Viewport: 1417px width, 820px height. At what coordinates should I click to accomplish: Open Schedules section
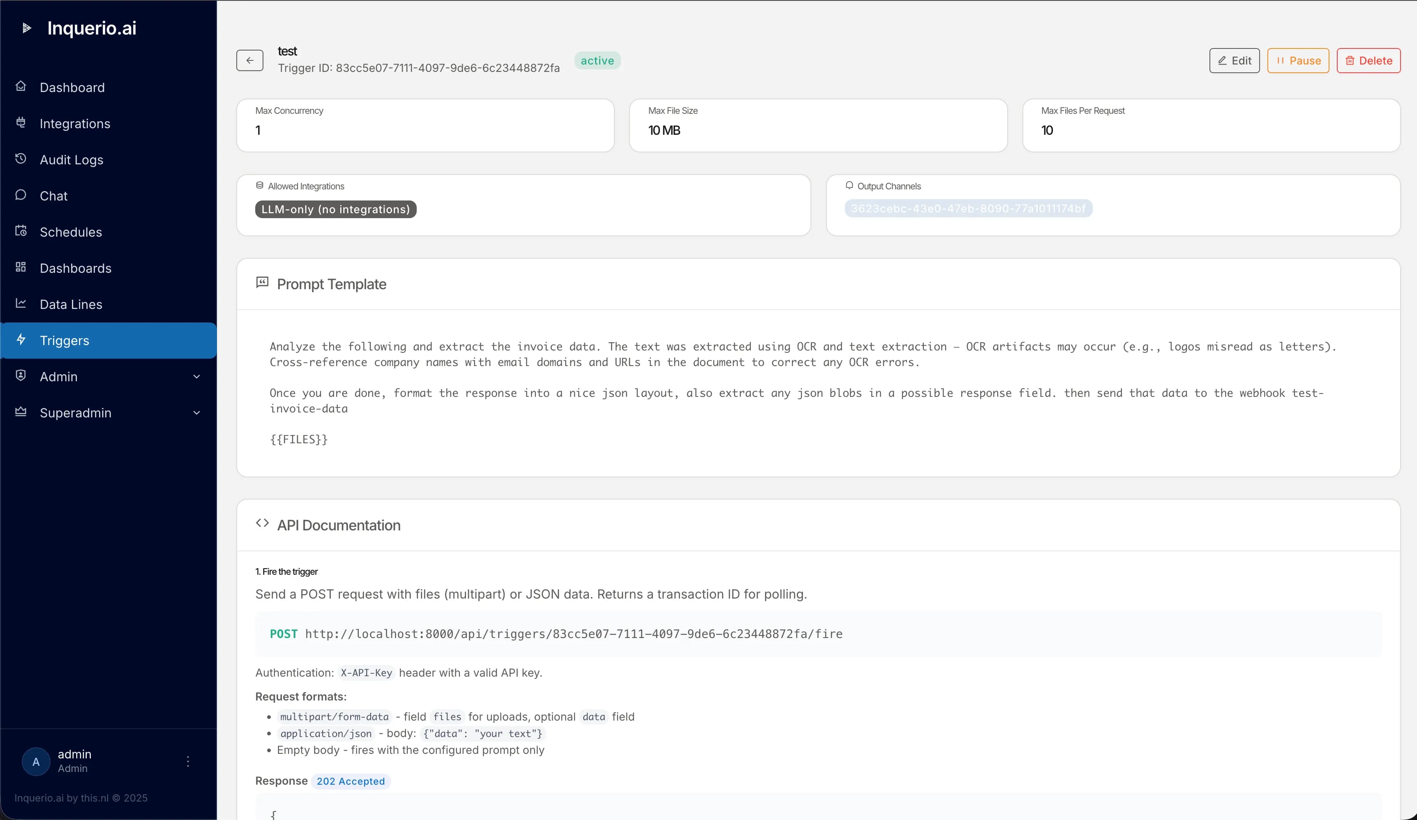point(108,232)
